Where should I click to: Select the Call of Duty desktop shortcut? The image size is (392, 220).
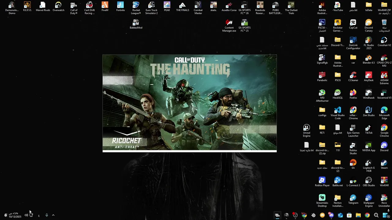pyautogui.click(x=74, y=8)
